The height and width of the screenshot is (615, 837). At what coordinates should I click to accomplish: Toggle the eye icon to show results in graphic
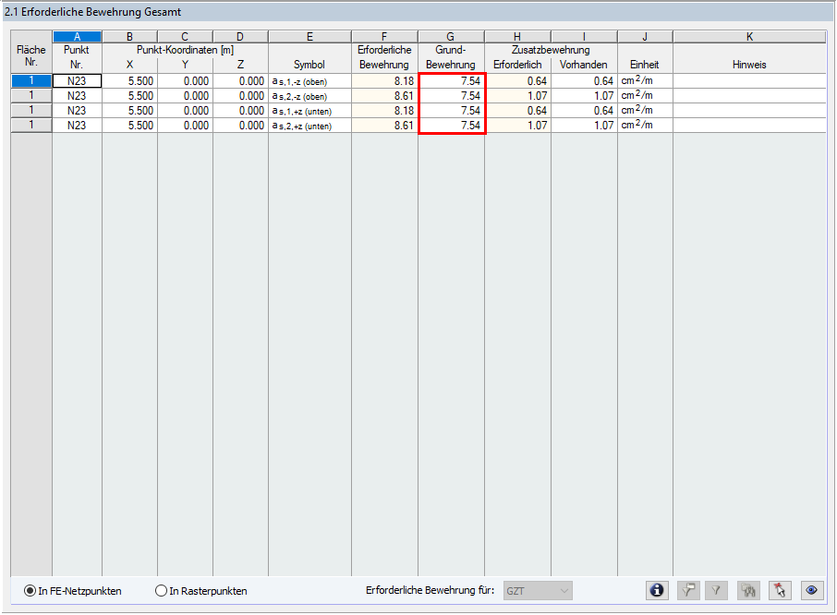(810, 590)
